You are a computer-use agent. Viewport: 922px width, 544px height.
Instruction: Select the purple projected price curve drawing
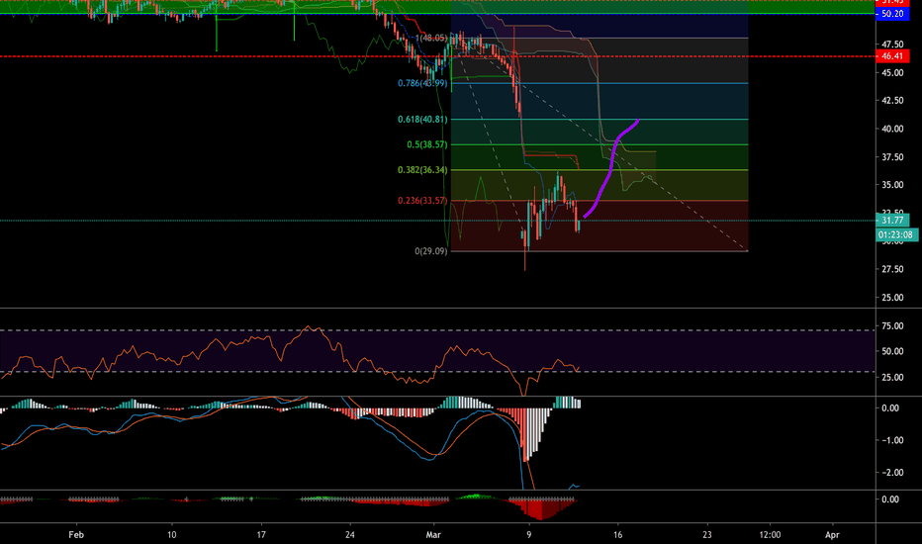(x=612, y=167)
